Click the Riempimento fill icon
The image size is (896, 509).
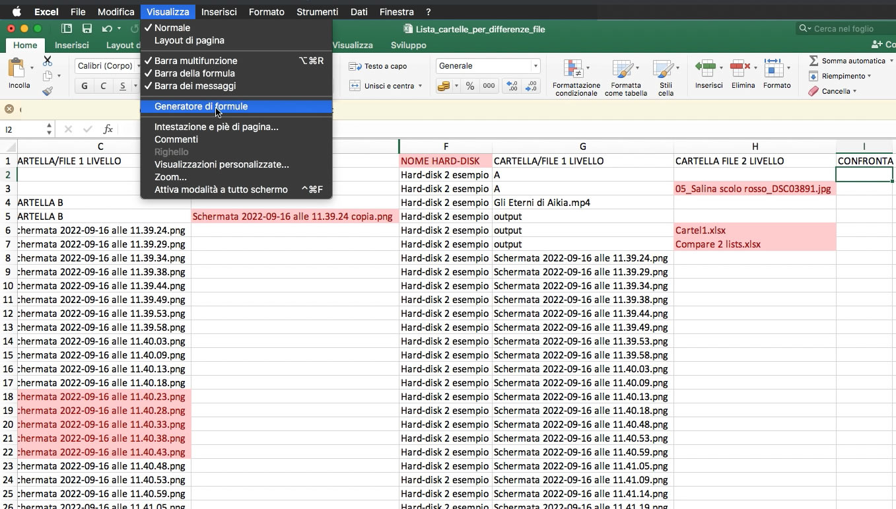point(813,76)
